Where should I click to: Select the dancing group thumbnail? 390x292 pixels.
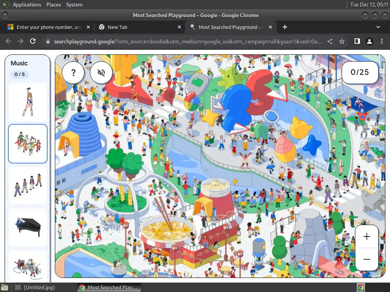(x=27, y=144)
